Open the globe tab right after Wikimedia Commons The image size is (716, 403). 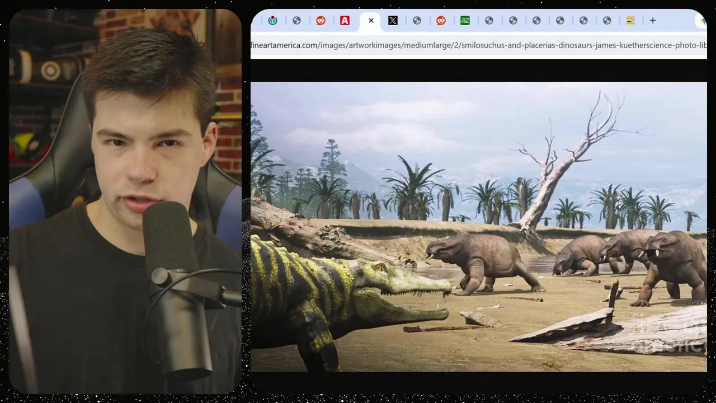pyautogui.click(x=296, y=21)
